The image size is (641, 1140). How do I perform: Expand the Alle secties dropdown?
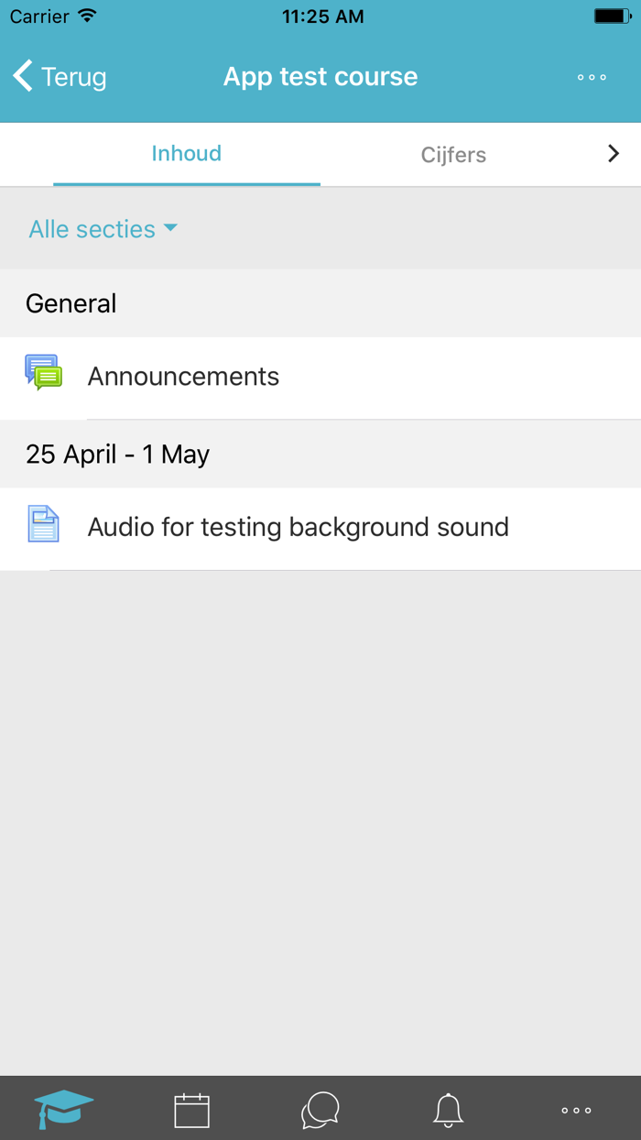[x=92, y=229]
